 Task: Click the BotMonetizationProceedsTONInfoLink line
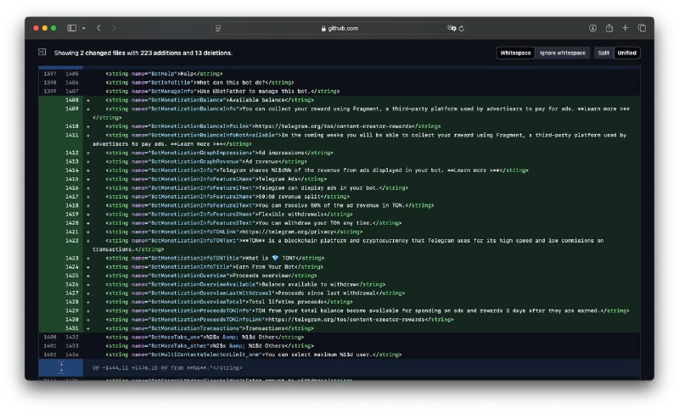279,320
